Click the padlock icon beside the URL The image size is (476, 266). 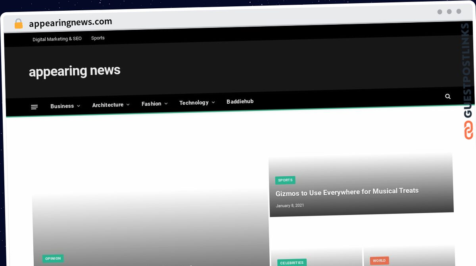[x=18, y=24]
